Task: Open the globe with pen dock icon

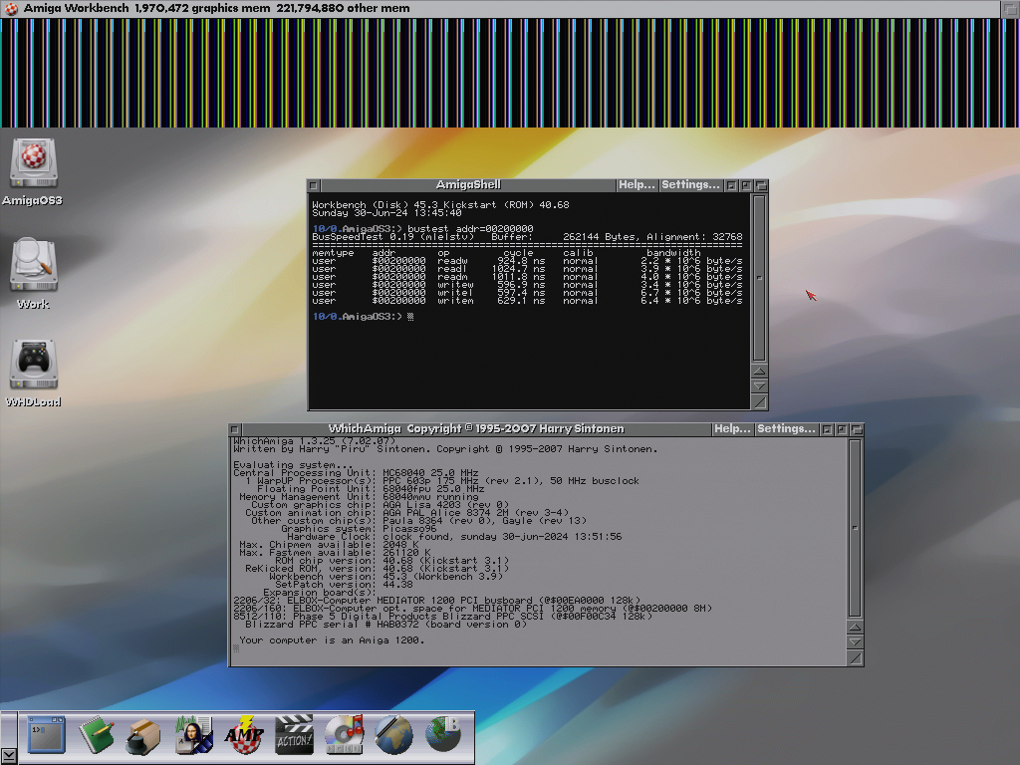Action: tap(392, 735)
